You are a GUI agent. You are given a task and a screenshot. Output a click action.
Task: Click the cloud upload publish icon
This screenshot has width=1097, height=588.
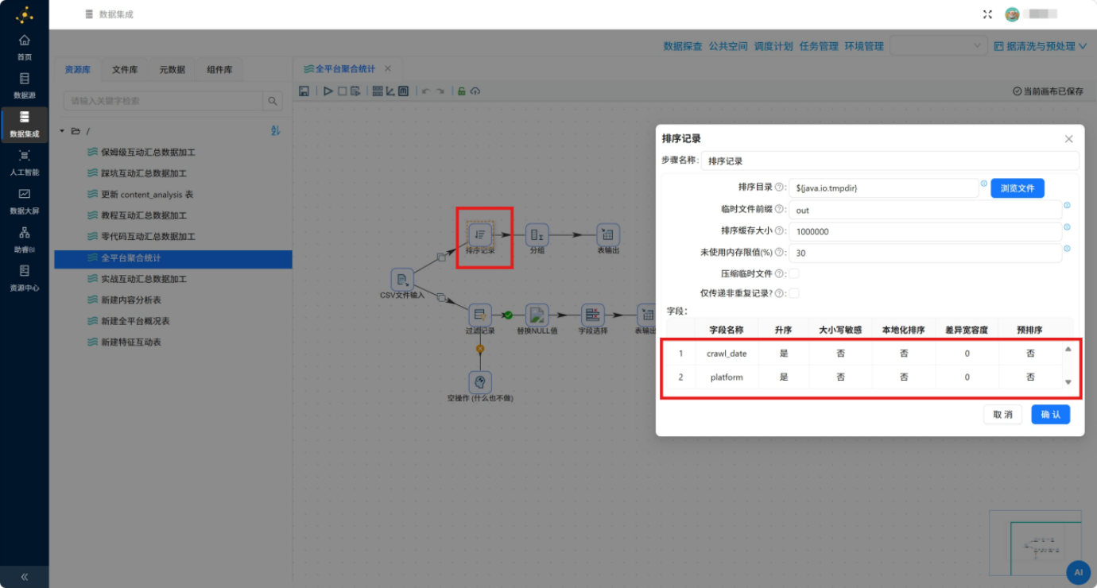click(475, 91)
